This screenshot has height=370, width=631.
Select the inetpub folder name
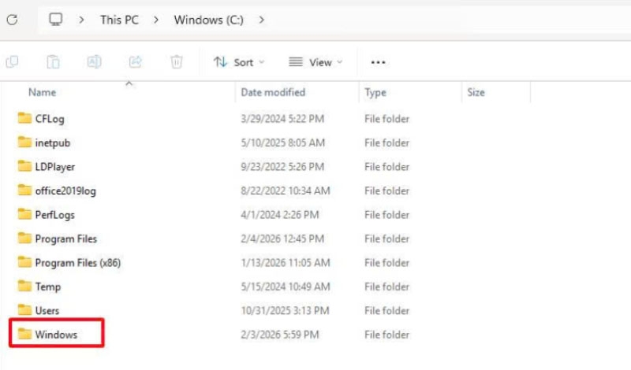tap(52, 143)
